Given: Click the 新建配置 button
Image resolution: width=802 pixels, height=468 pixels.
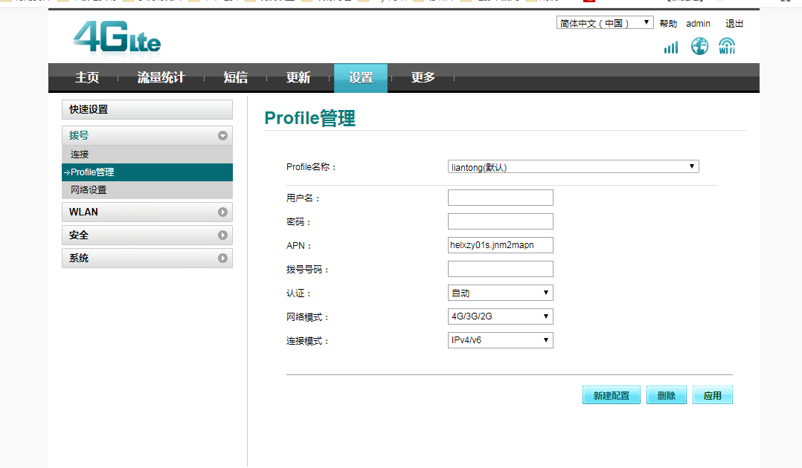Looking at the screenshot, I should [x=611, y=395].
